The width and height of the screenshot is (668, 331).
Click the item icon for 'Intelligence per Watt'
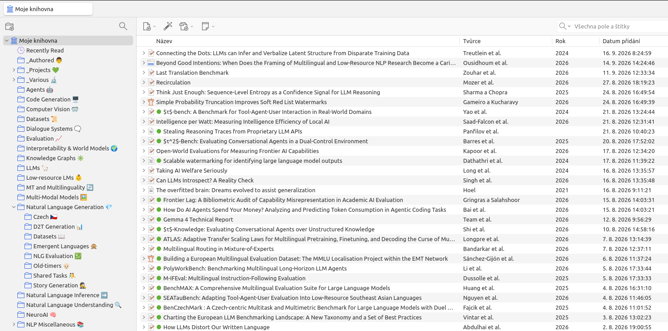pyautogui.click(x=151, y=121)
